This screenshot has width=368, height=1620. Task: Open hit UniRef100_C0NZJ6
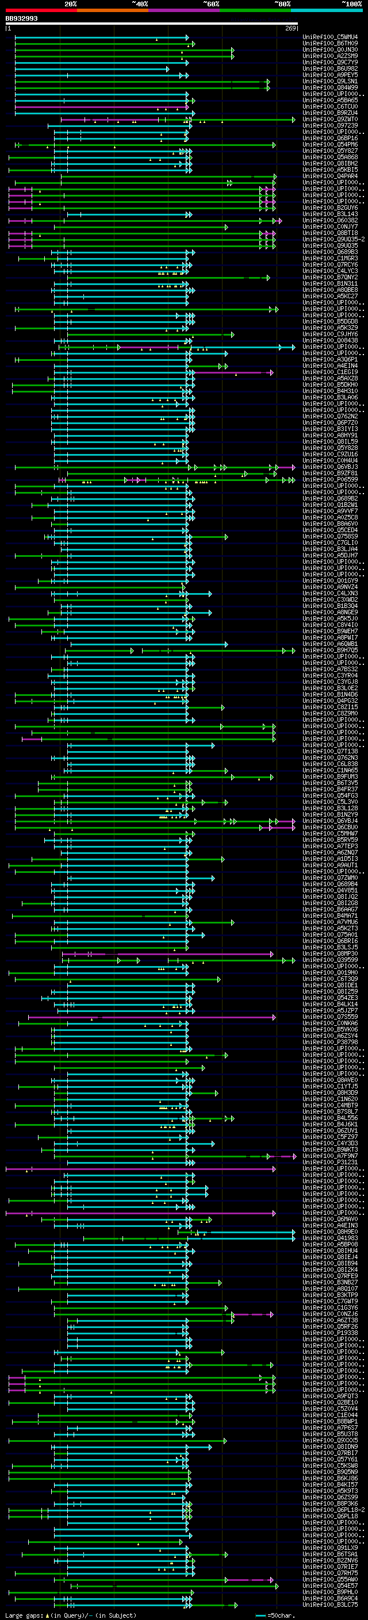[329, 1314]
